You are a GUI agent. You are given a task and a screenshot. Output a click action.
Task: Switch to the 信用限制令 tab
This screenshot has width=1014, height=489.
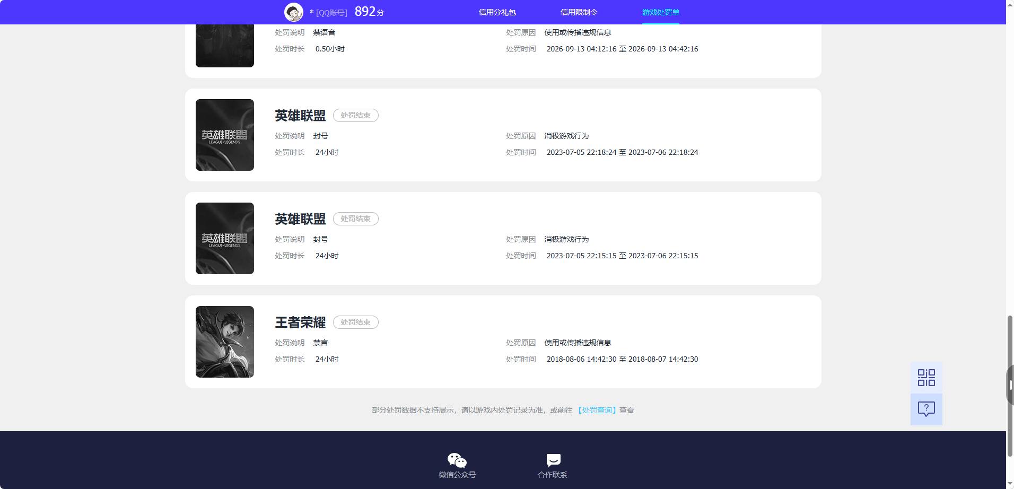tap(579, 12)
